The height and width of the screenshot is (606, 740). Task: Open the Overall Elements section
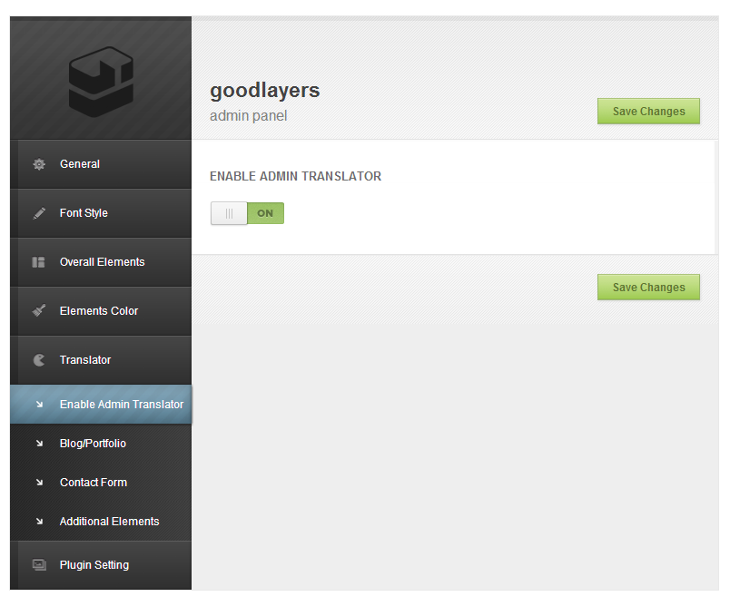[101, 262]
